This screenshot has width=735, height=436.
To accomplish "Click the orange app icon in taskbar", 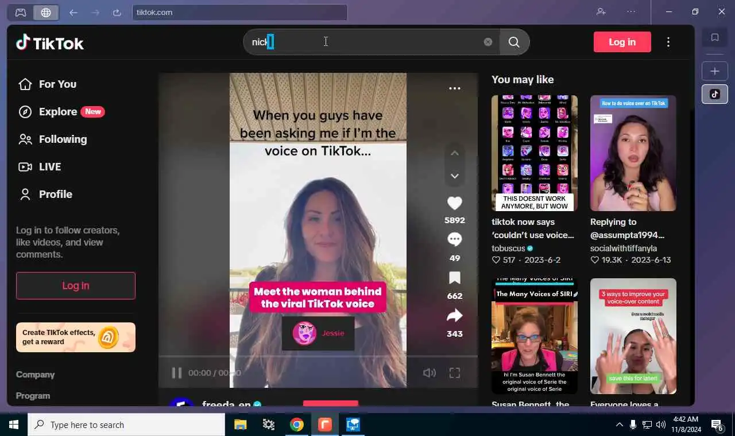I will click(324, 425).
